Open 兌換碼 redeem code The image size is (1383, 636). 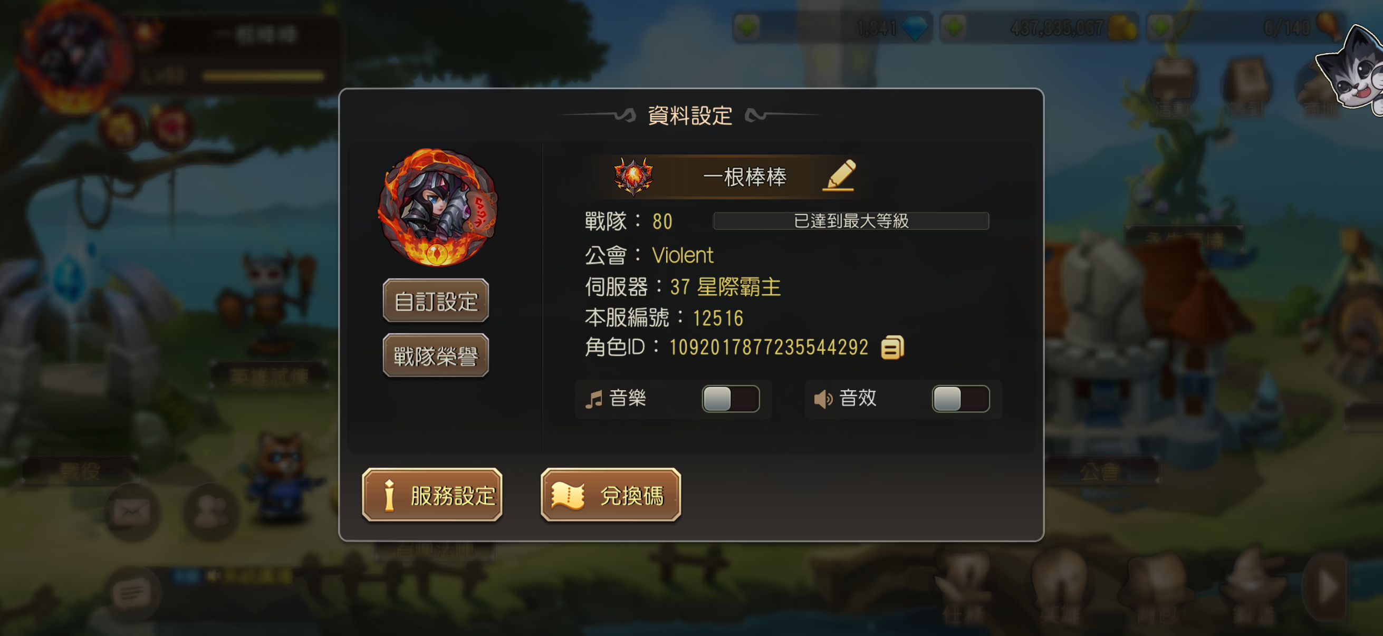tap(611, 495)
